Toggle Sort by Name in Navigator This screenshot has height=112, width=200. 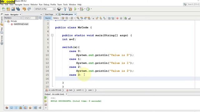(x=35, y=108)
